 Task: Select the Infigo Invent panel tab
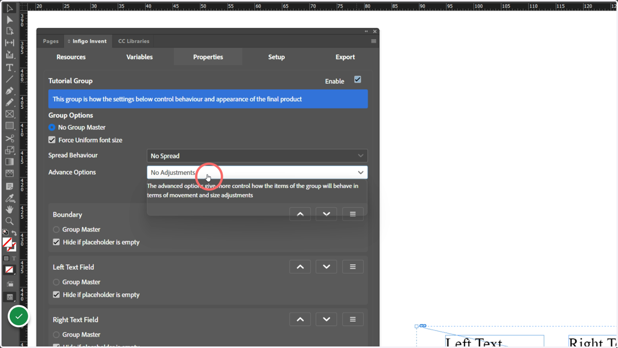(x=88, y=41)
